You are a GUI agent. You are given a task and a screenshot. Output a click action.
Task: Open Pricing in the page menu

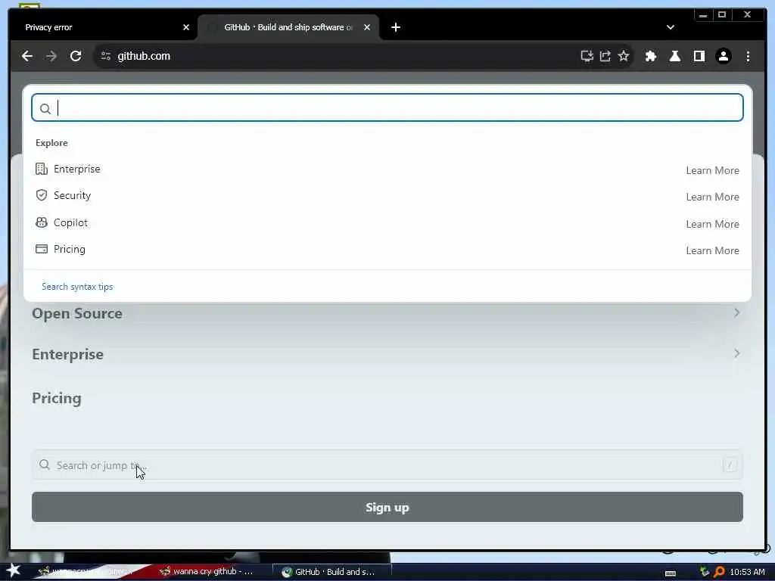point(57,398)
